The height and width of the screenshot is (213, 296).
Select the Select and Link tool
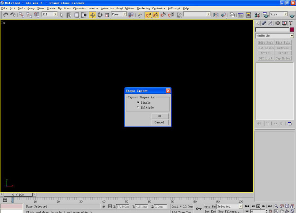click(x=22, y=15)
